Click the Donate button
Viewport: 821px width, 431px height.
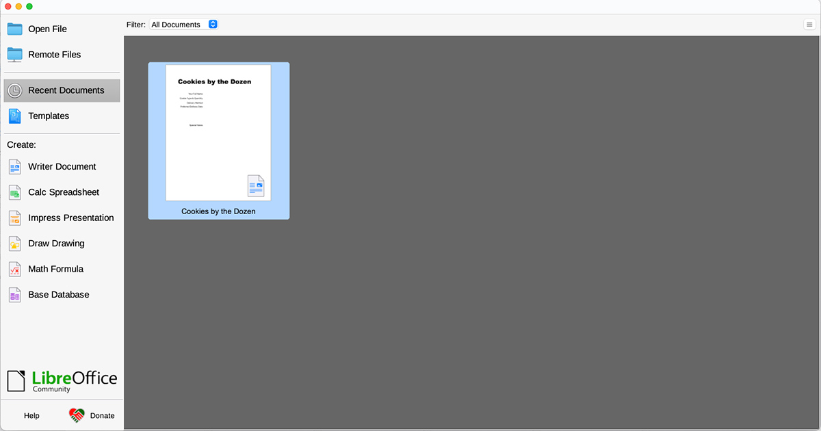click(92, 415)
